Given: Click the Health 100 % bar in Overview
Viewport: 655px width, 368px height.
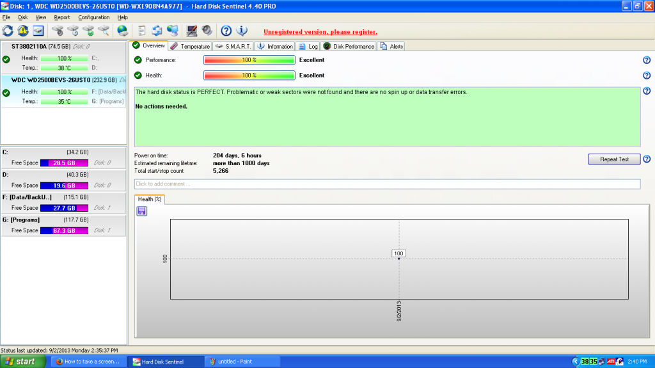Looking at the screenshot, I should pos(249,76).
